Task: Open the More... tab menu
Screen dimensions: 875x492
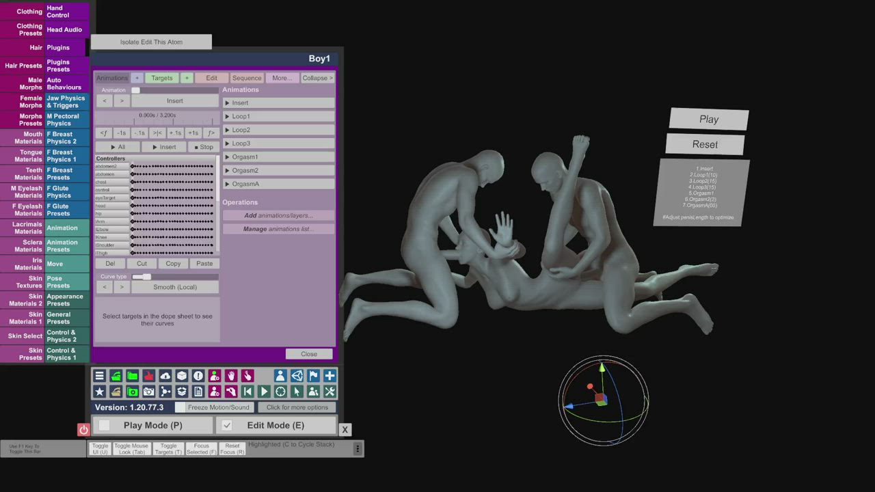Action: [282, 78]
